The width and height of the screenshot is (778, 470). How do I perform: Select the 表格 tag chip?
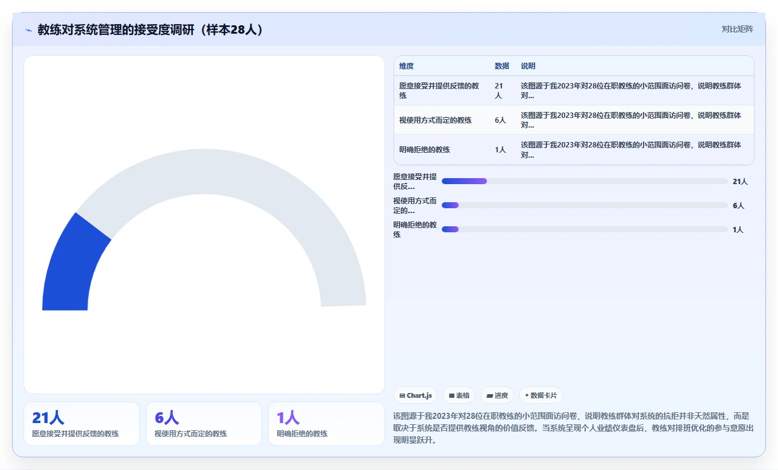click(459, 395)
